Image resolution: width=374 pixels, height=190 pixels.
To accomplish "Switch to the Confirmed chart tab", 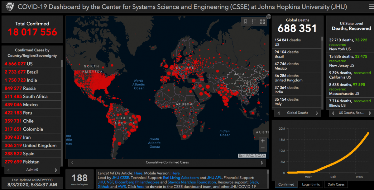I will coord(286,184).
